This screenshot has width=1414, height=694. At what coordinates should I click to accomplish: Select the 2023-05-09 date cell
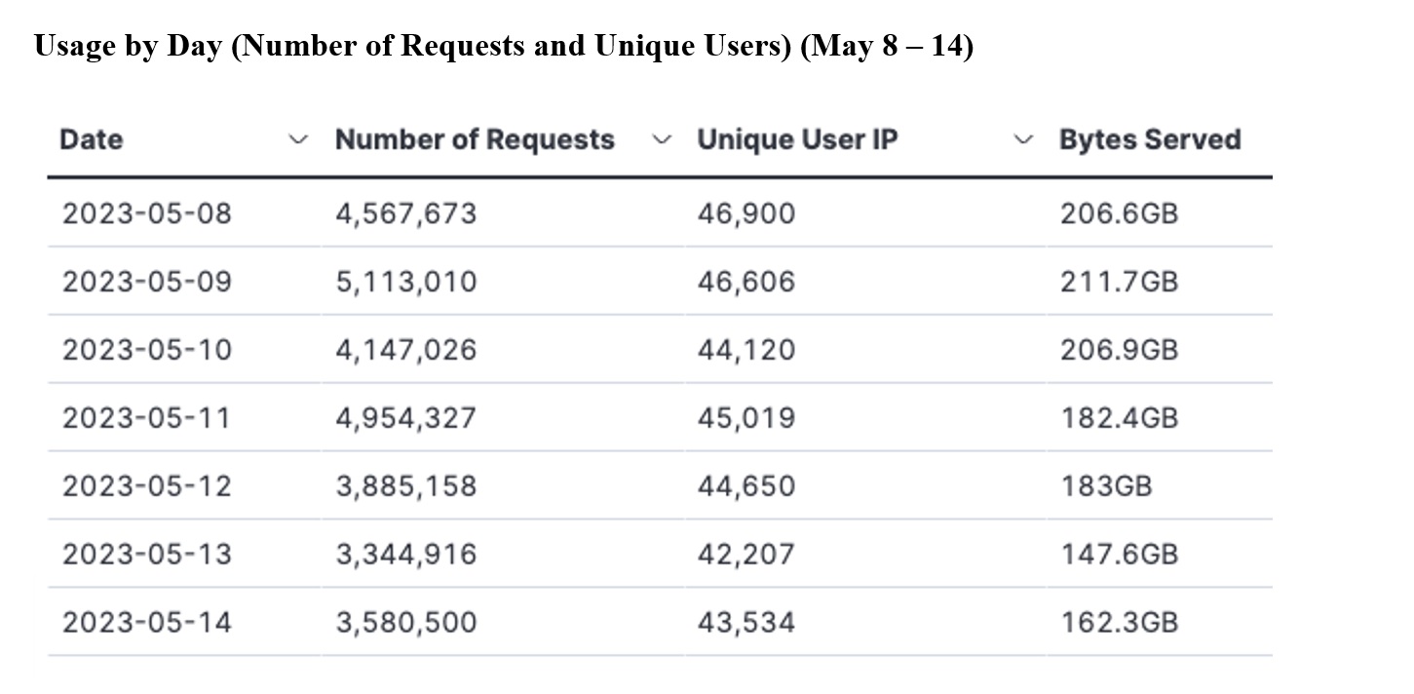tap(147, 282)
